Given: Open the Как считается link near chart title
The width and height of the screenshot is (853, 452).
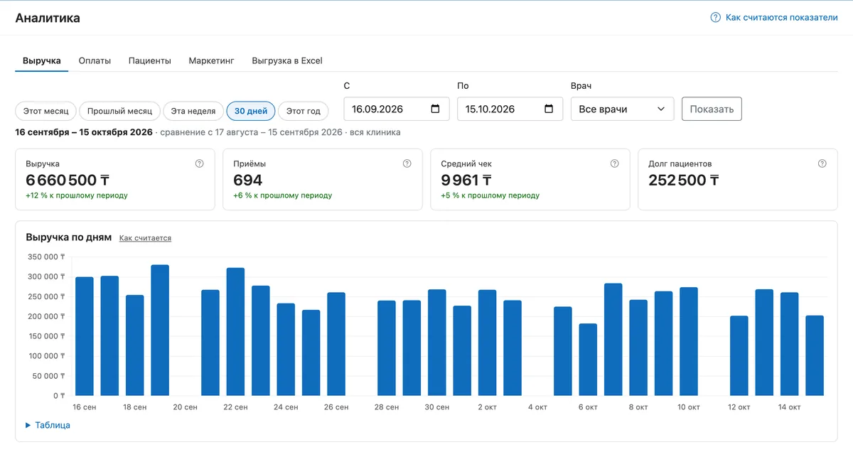Looking at the screenshot, I should [x=145, y=238].
